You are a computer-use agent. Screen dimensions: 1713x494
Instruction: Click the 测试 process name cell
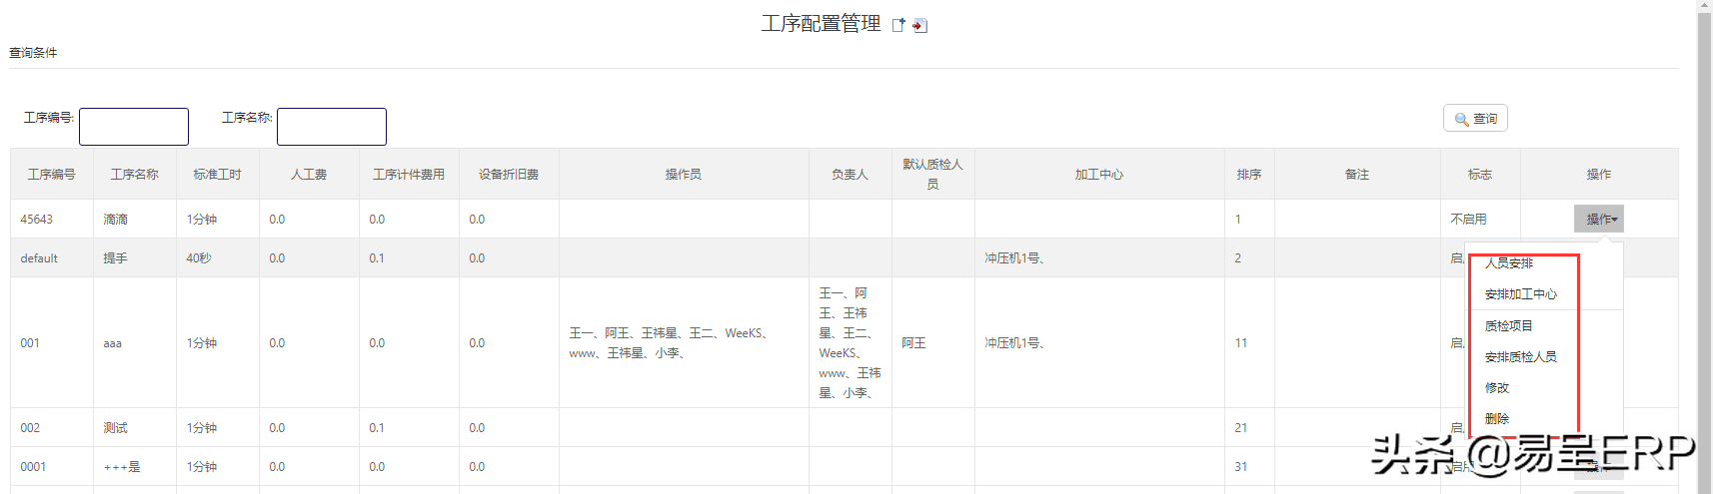pos(115,428)
